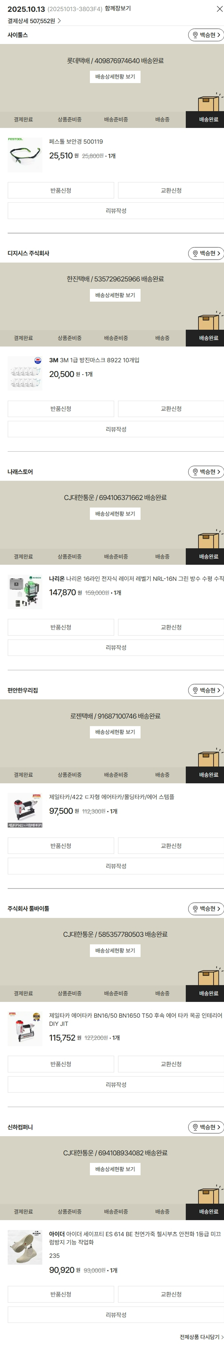
Task: Open the 결제상세 507,552원 payment details chevron
Action: coord(35,21)
